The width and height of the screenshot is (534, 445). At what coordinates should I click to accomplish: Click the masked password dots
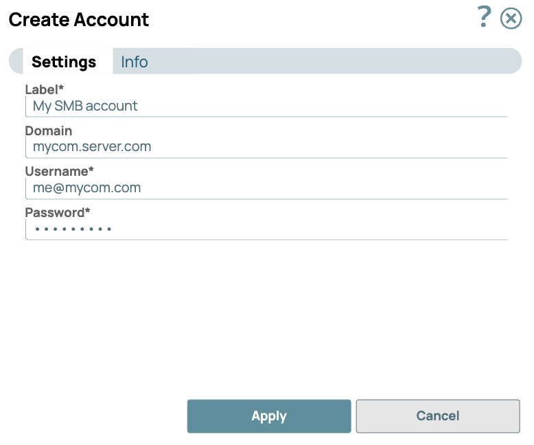coord(73,229)
